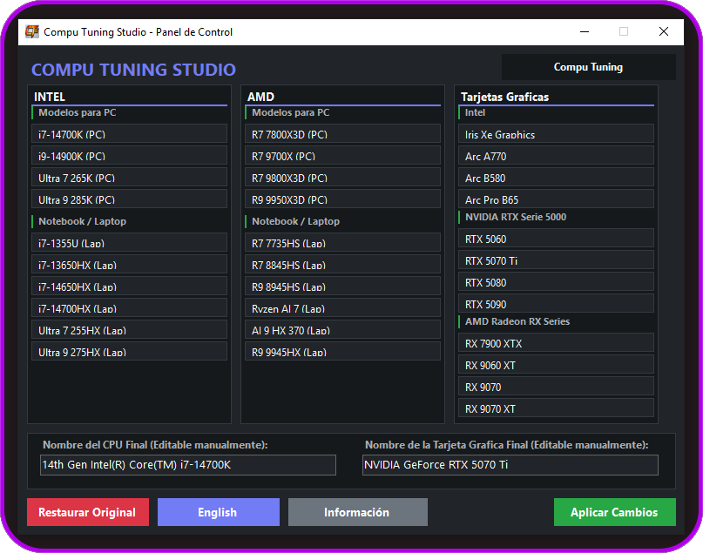Viewport: 703px width, 553px height.
Task: Click the AMD column heading
Action: (261, 97)
